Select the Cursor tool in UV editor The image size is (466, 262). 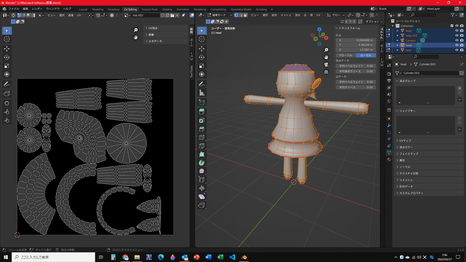pyautogui.click(x=7, y=39)
